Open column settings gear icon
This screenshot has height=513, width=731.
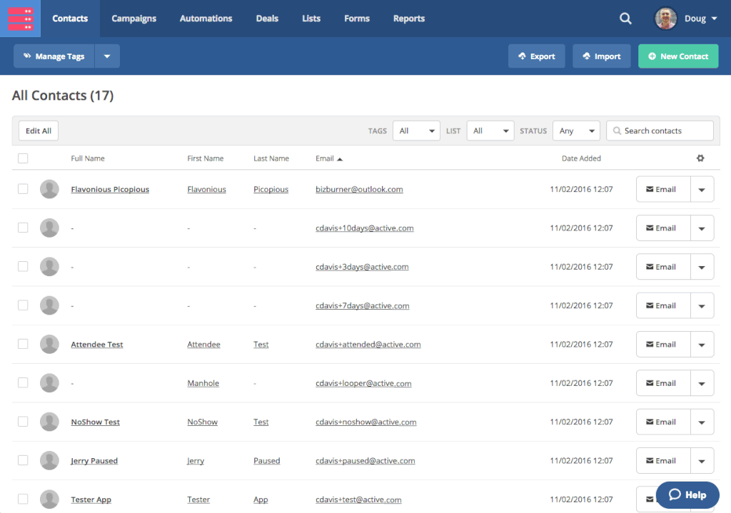[700, 158]
